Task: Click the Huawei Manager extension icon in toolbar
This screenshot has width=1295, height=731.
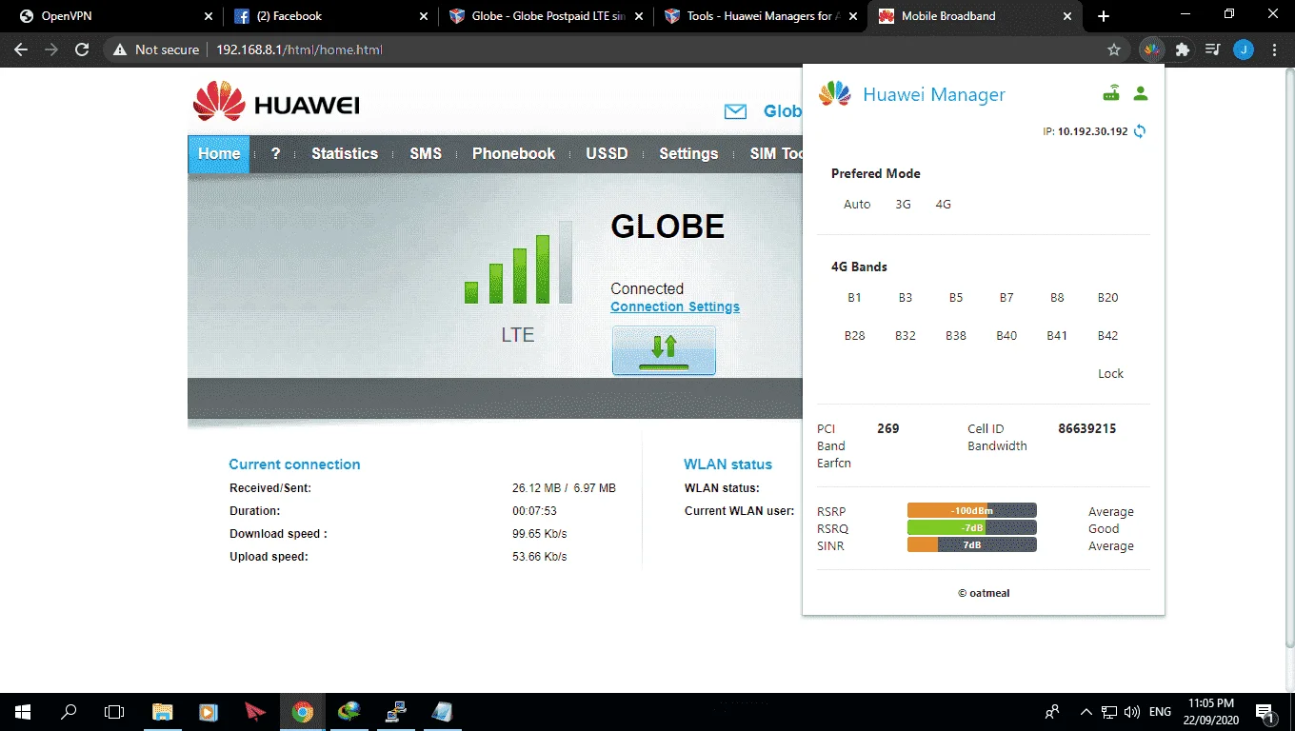Action: point(1152,49)
